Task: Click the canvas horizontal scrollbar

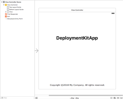Action: click(86, 95)
